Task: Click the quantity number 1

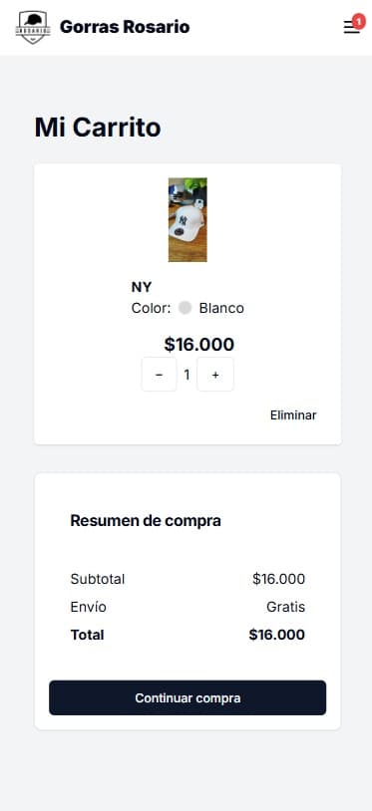Action: click(x=186, y=375)
